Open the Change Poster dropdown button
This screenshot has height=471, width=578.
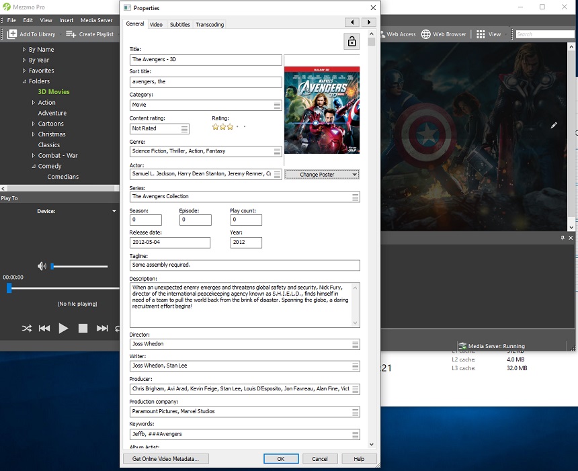[322, 175]
